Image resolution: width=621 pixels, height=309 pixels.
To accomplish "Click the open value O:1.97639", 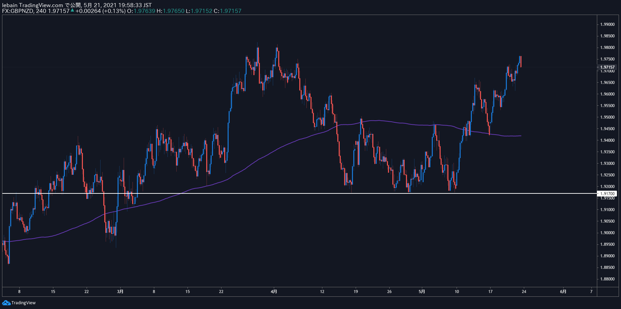I will (x=141, y=11).
